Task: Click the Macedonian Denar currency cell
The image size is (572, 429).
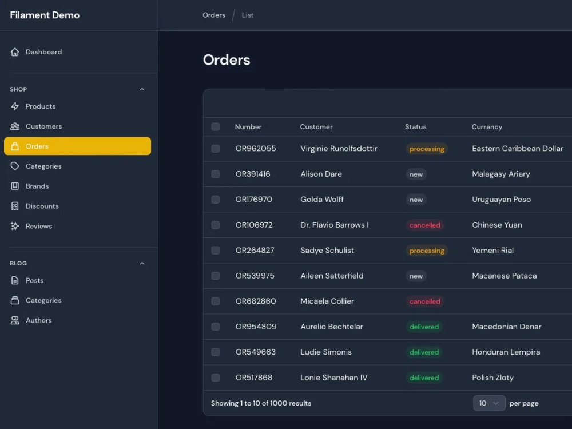Action: [506, 327]
